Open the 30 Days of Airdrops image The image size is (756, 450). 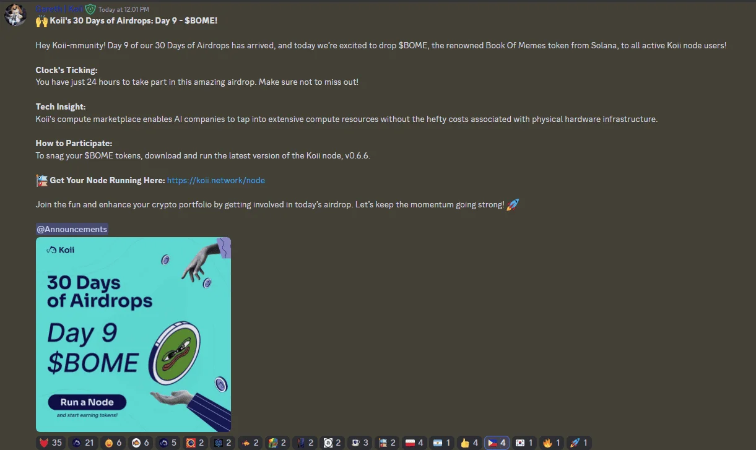[x=133, y=334]
